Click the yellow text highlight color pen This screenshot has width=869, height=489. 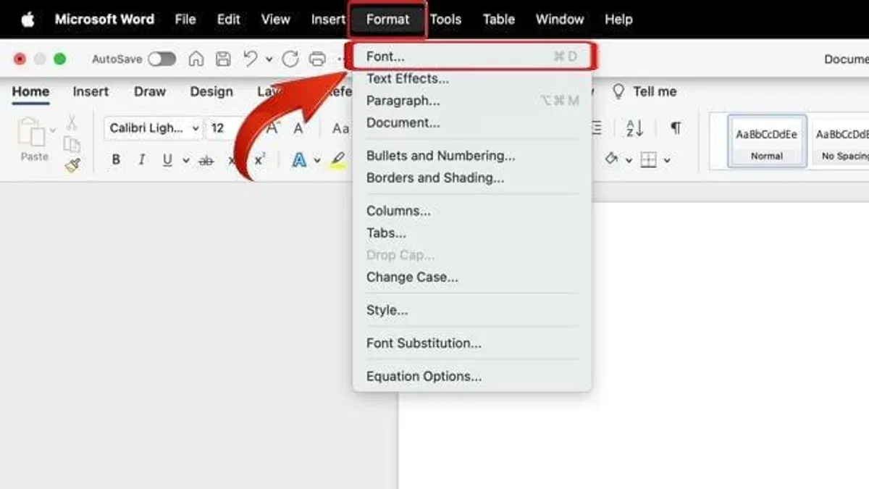(x=338, y=160)
